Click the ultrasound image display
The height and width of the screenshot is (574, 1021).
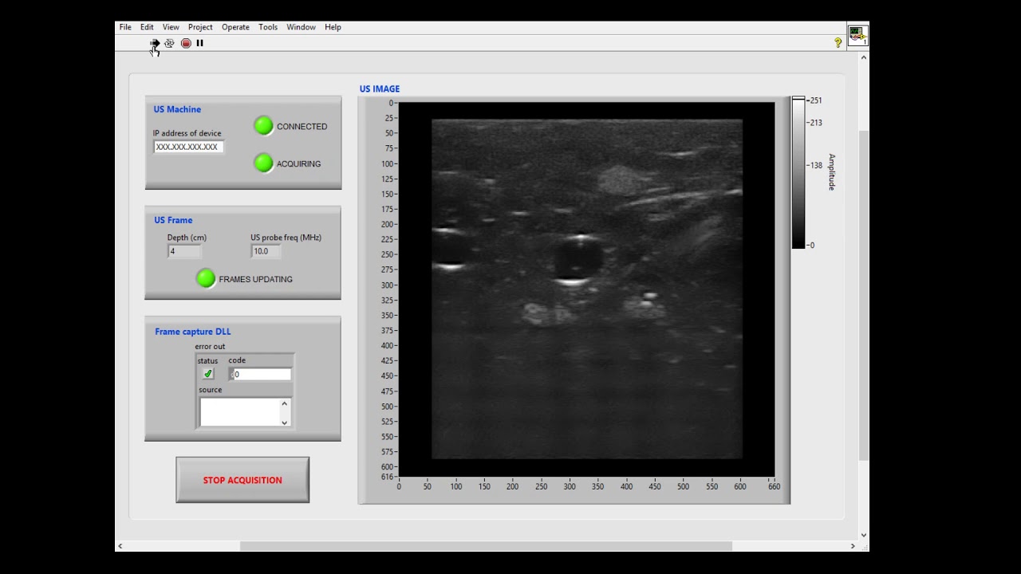[x=586, y=289]
